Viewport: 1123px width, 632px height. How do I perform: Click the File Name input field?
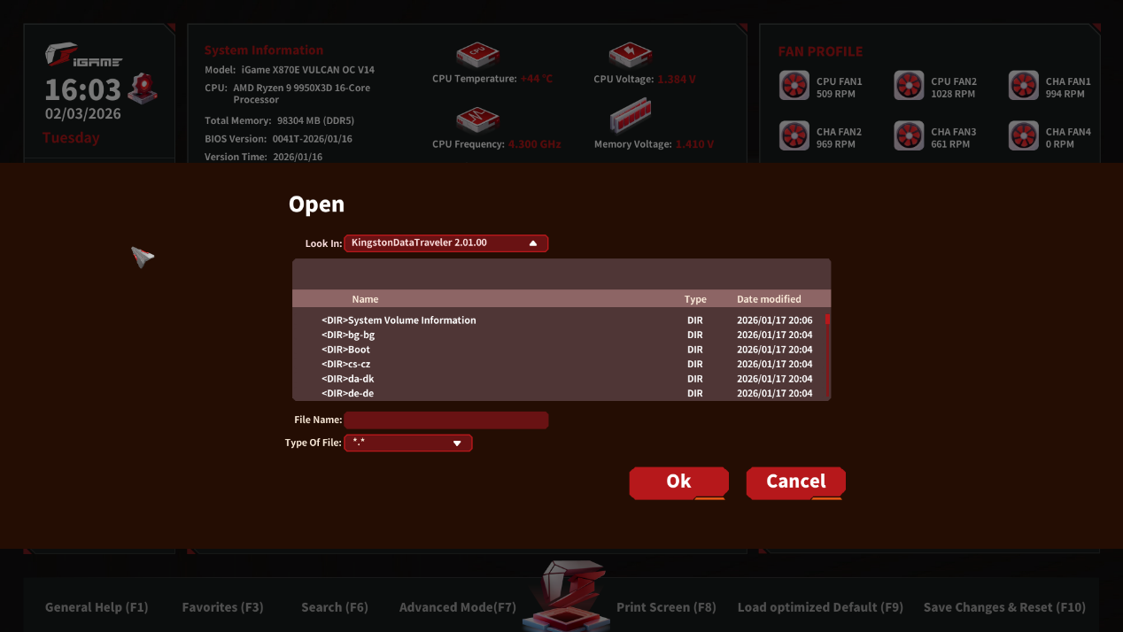pyautogui.click(x=445, y=420)
